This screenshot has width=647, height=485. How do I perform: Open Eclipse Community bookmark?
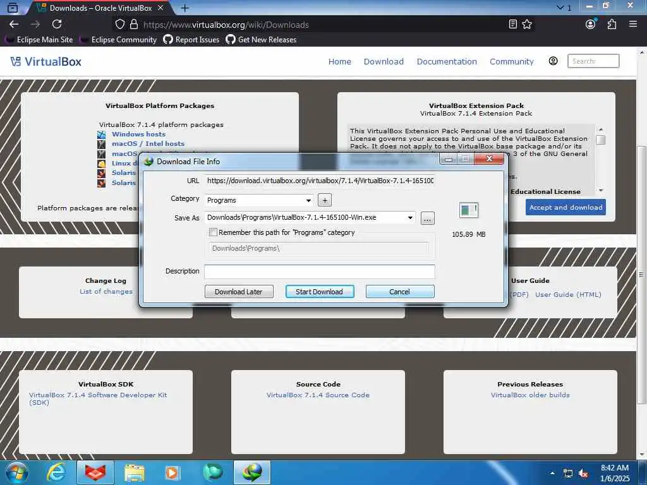coord(119,40)
